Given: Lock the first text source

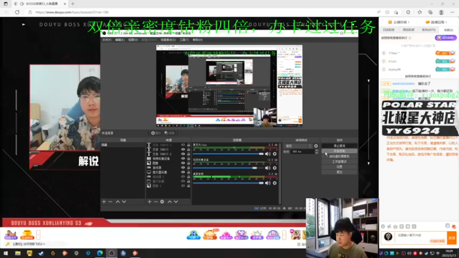Looking at the screenshot, I should click(x=189, y=145).
